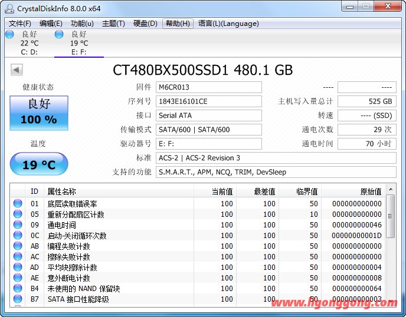Click the firmware field M6CR013
406x317 pixels.
tap(209, 87)
